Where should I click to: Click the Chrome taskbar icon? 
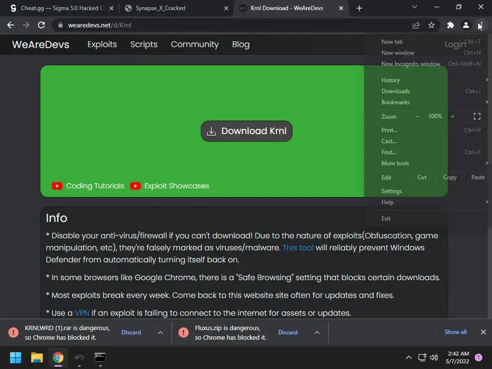tap(58, 357)
